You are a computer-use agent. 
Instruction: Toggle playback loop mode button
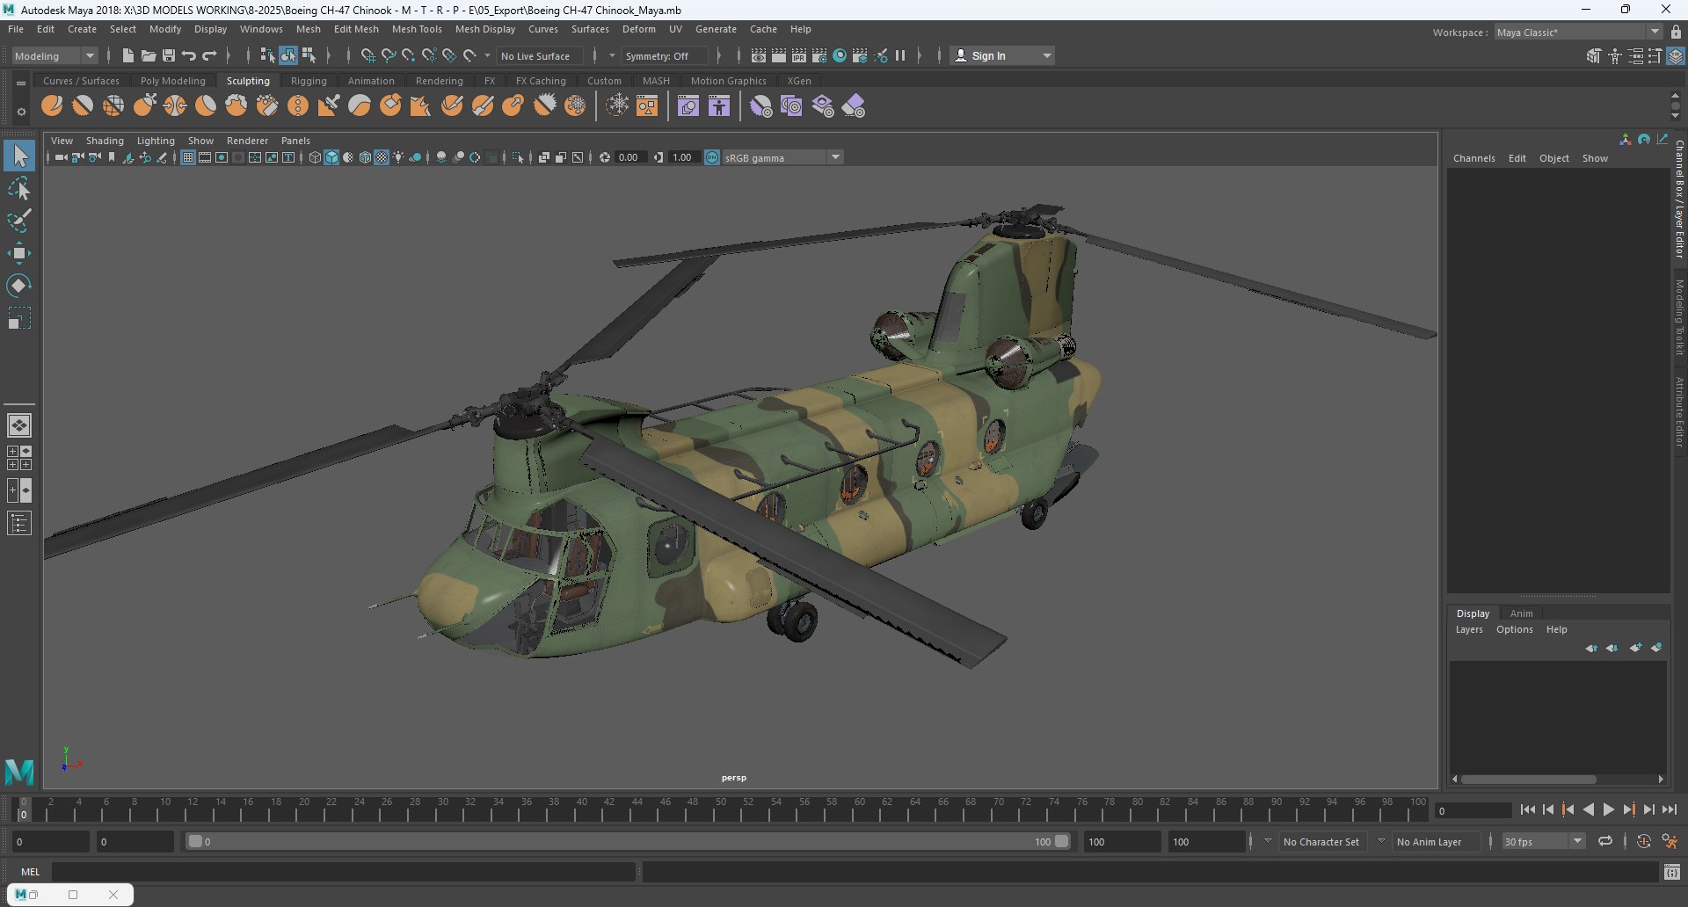pyautogui.click(x=1605, y=842)
